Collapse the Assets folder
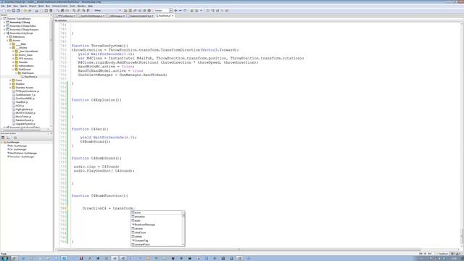Viewport: 464px width, 261px height. 7,41
